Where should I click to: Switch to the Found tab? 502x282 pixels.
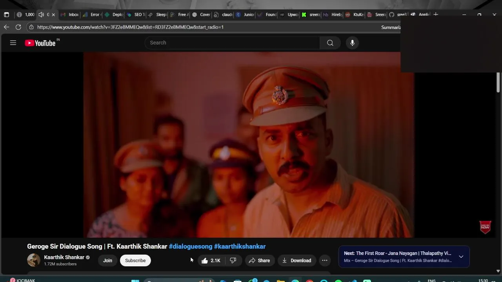coord(267,14)
